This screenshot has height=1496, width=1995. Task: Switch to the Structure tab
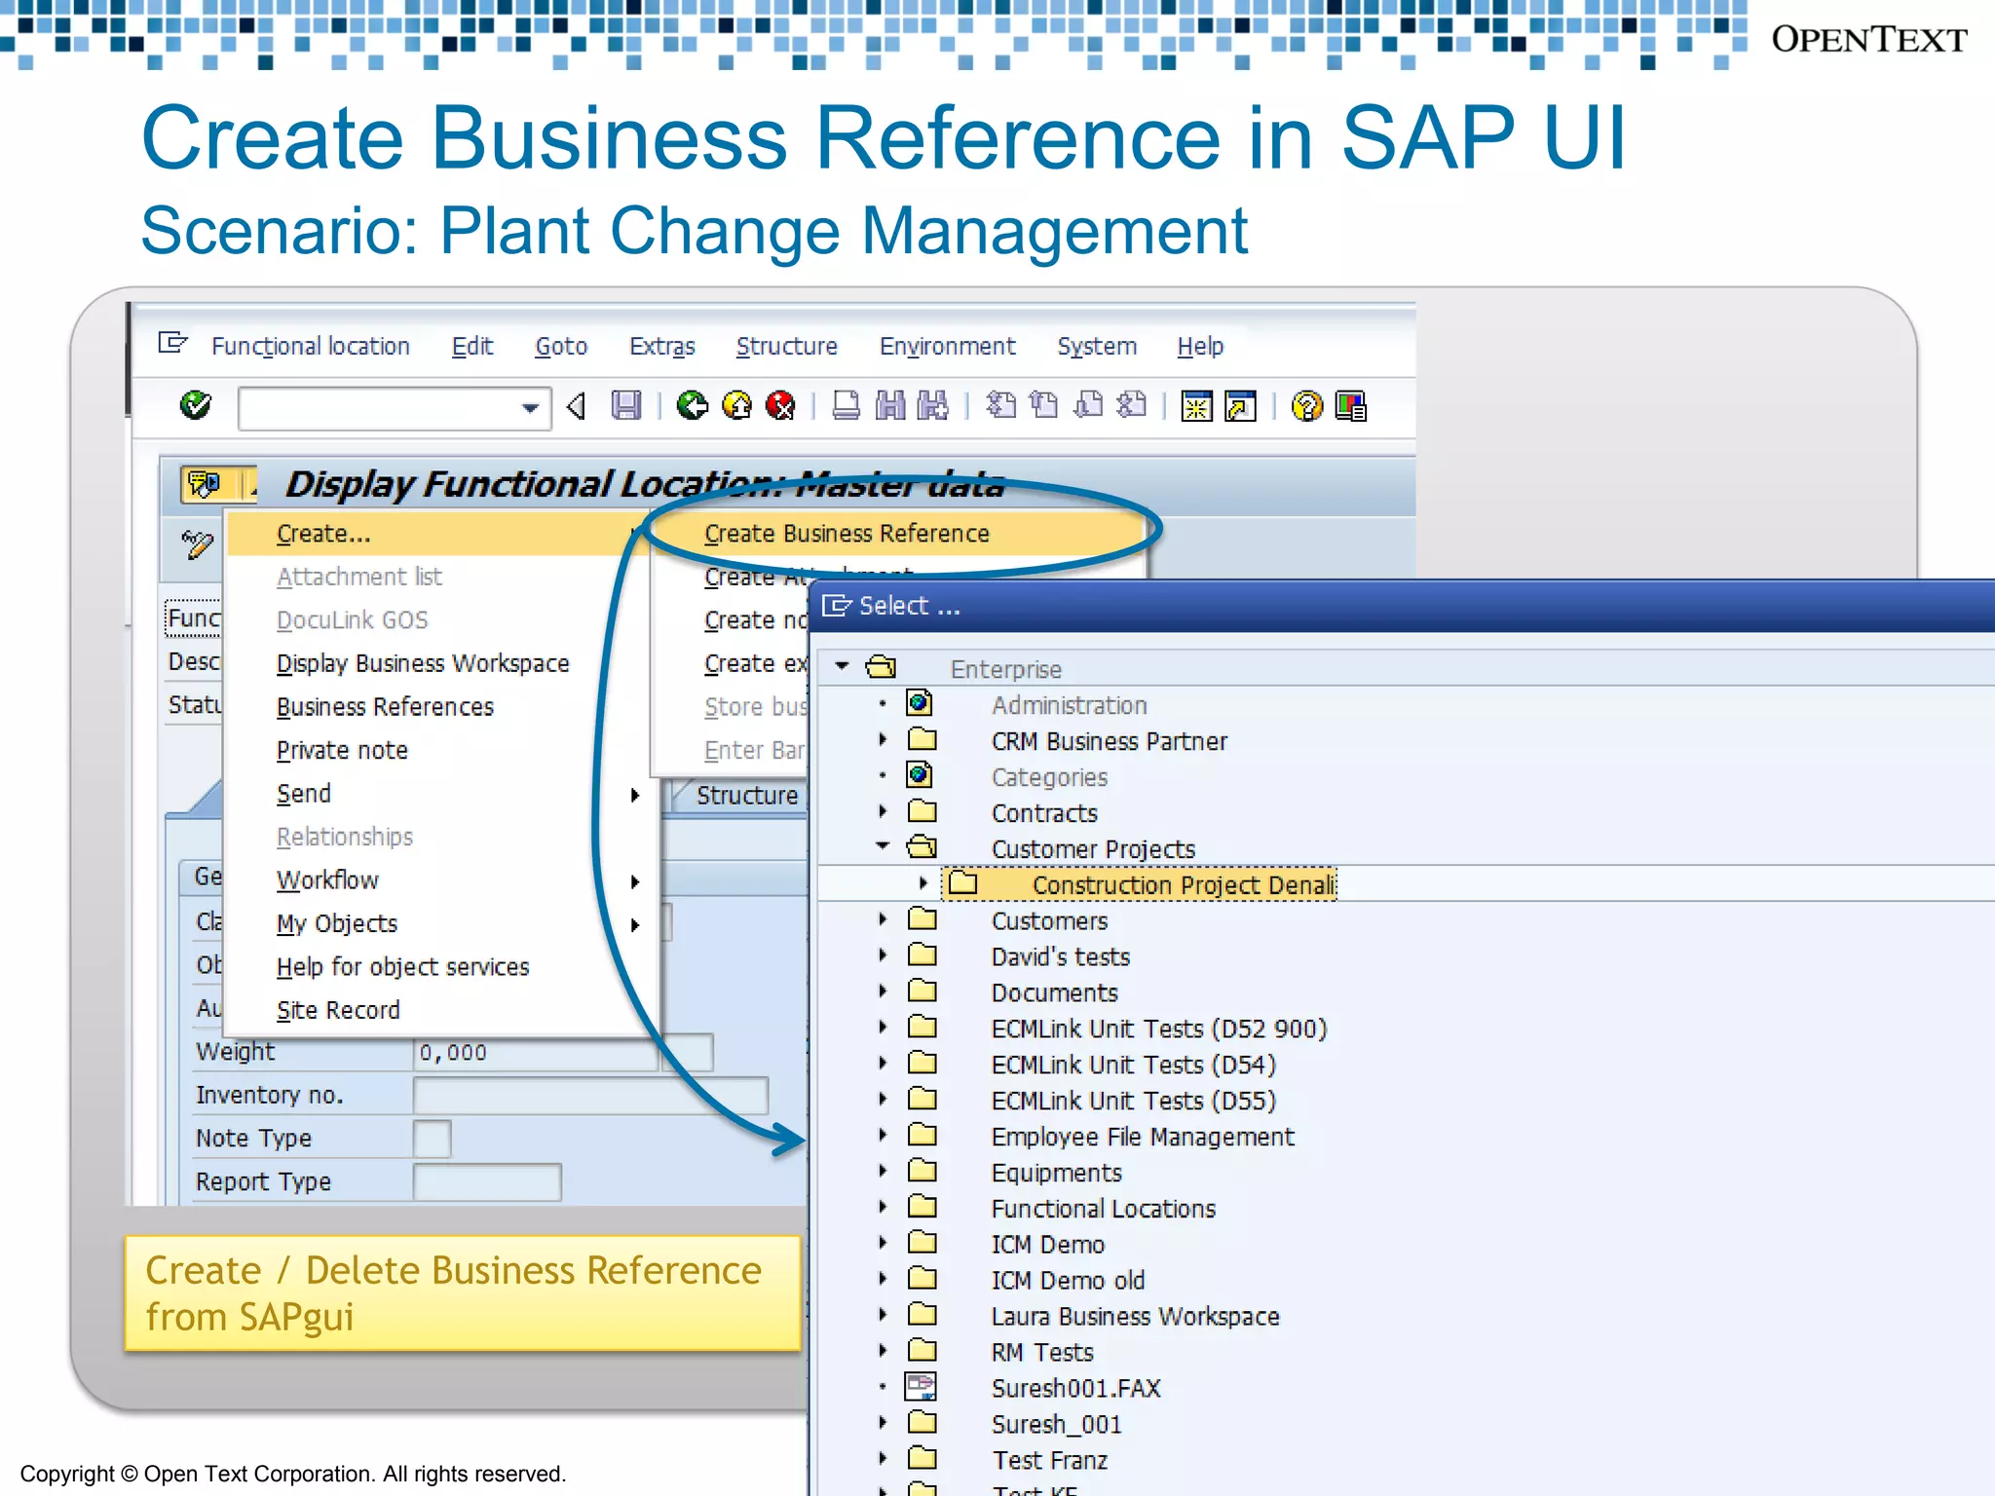[x=746, y=796]
